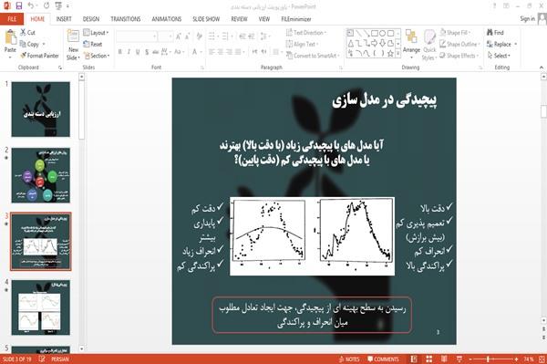The width and height of the screenshot is (547, 364).
Task: Start Slide Show from status bar
Action: coord(459,359)
